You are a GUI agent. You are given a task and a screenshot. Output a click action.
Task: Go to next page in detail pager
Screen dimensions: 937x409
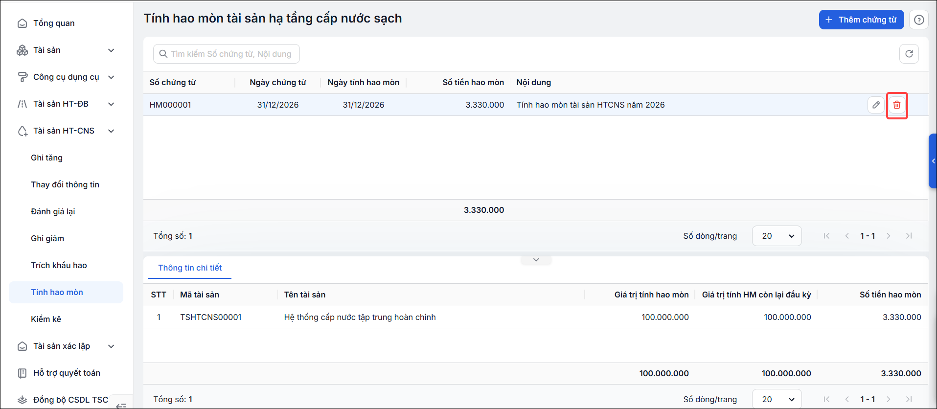[889, 399]
